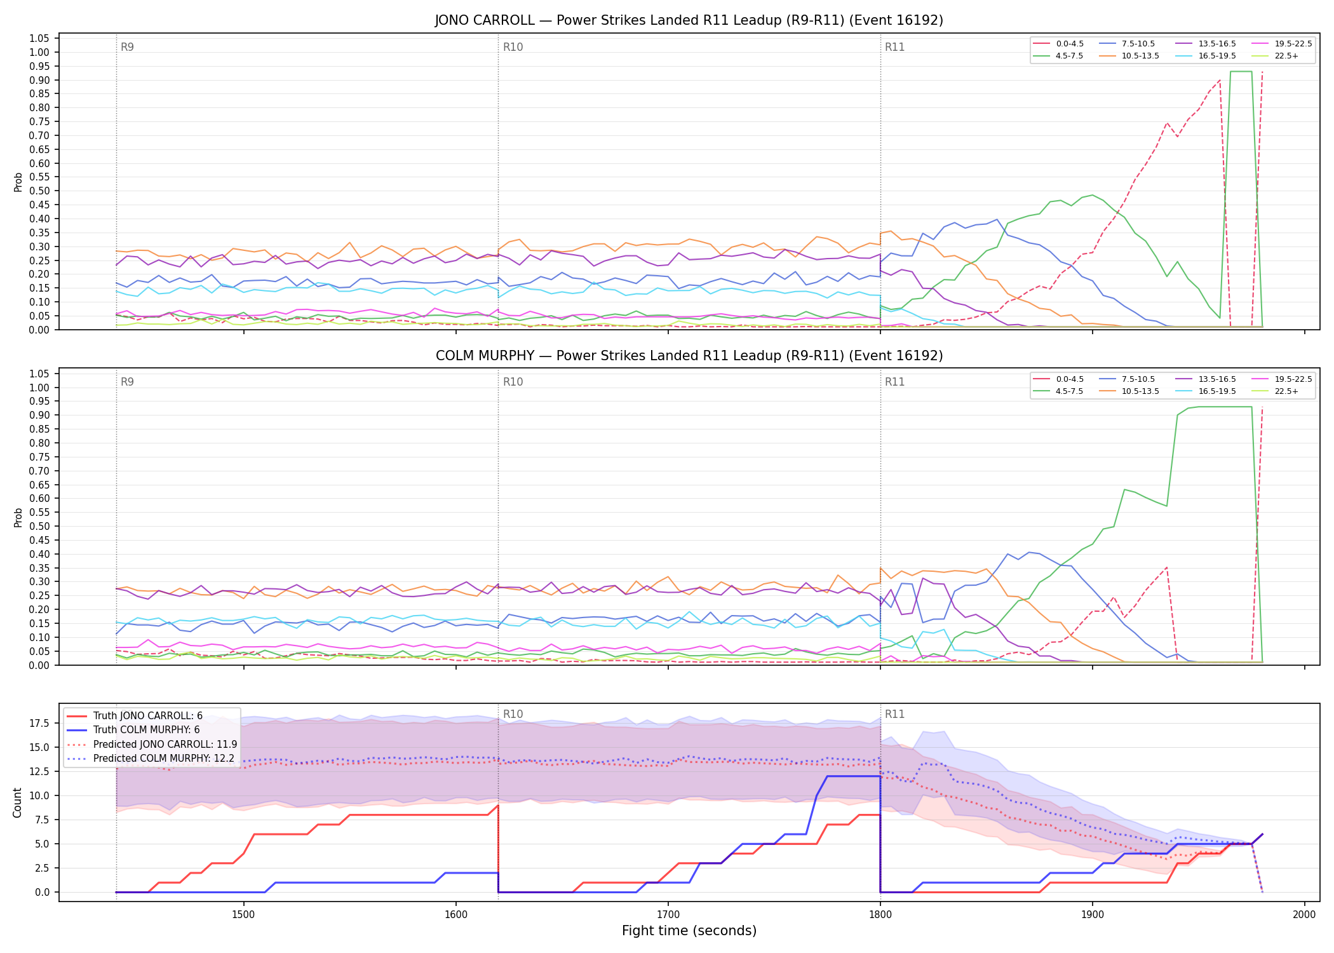Select '16.5-19.5' legend entry in Jono Carroll chart
Screen dimensions: 1334x953
pos(1206,56)
